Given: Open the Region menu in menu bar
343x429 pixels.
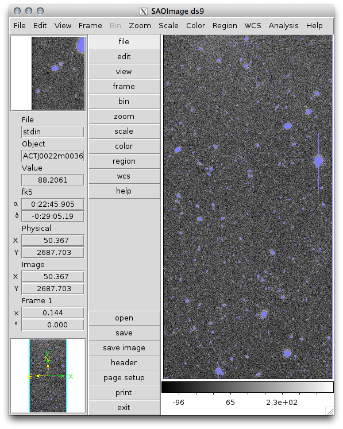Looking at the screenshot, I should tap(225, 26).
